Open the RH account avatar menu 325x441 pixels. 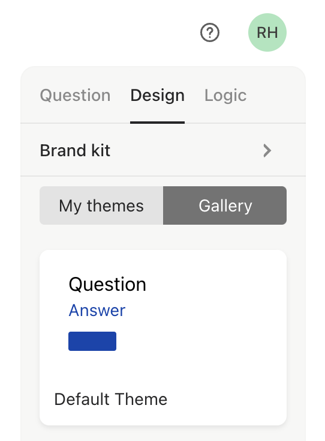[x=267, y=32]
